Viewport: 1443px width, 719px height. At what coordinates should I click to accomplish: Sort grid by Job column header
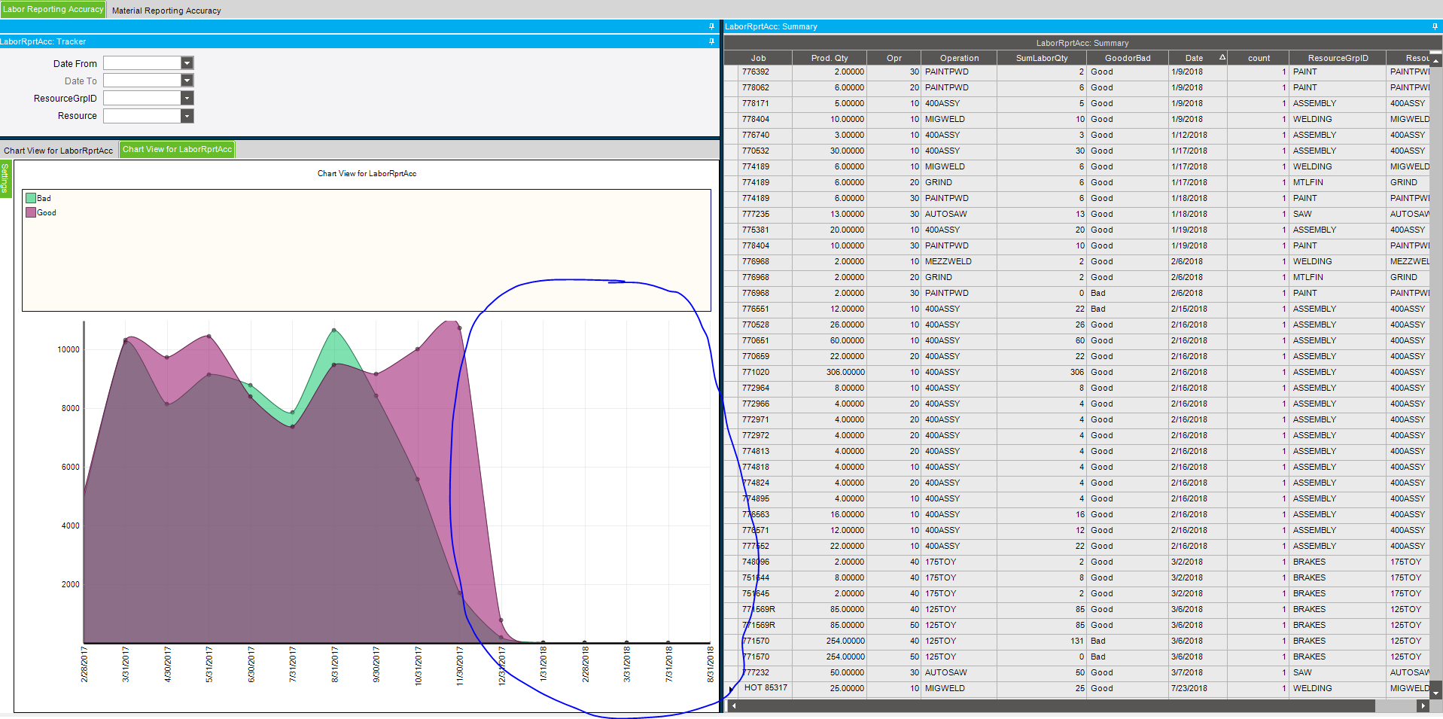[757, 58]
